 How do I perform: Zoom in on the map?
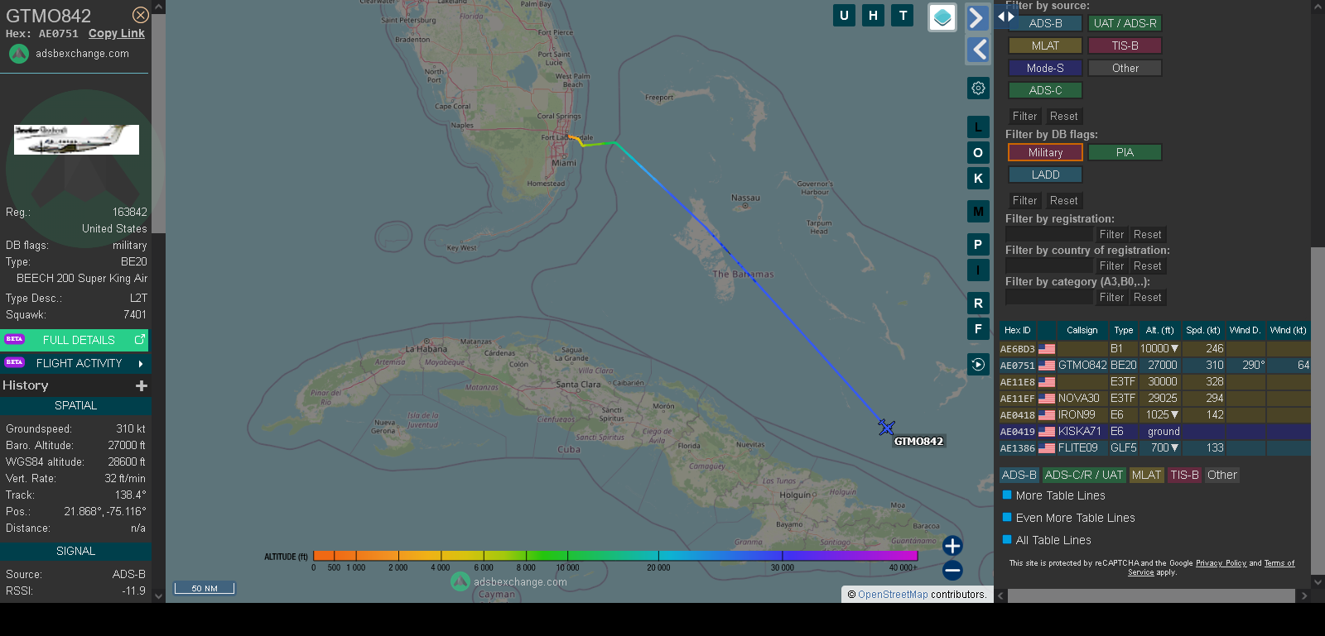pyautogui.click(x=952, y=546)
